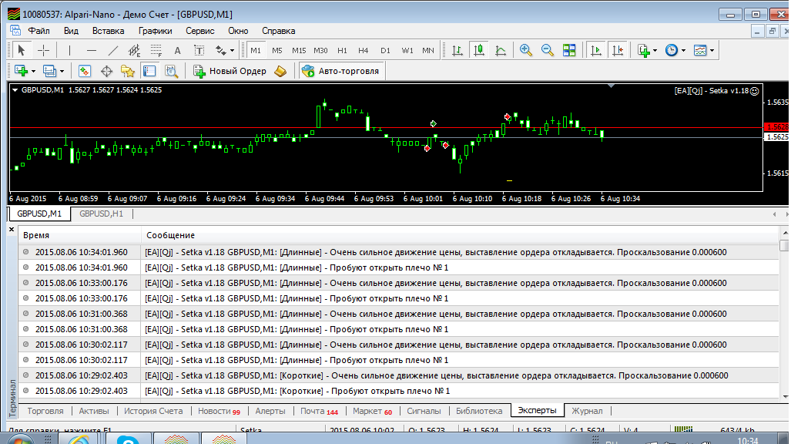Toggle Авто-торговля on or off

(341, 71)
